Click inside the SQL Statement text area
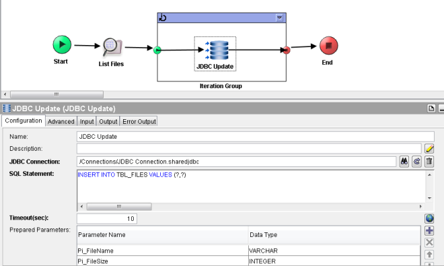This screenshot has width=444, height=266. point(251,187)
